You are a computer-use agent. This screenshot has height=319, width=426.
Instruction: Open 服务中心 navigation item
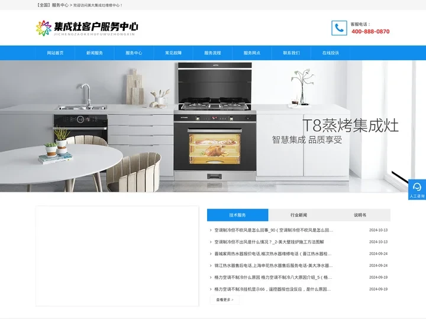134,53
